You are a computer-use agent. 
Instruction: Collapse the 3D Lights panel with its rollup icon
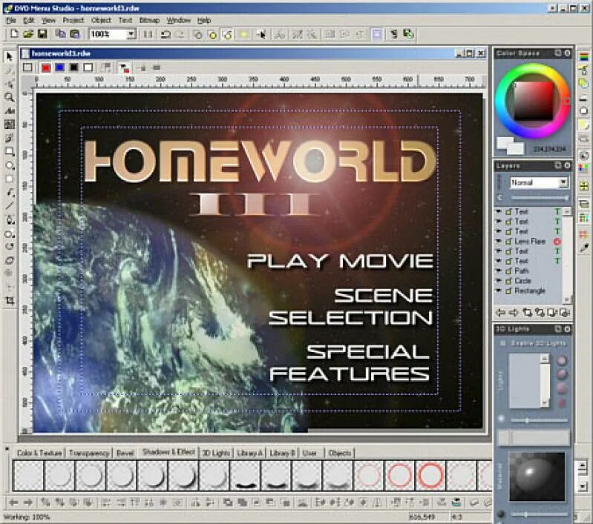pos(558,329)
